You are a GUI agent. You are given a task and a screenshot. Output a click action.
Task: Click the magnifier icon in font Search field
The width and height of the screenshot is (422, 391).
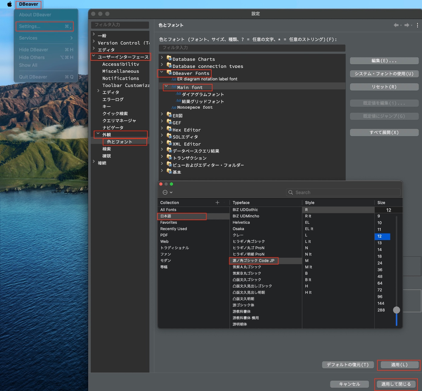tap(291, 192)
